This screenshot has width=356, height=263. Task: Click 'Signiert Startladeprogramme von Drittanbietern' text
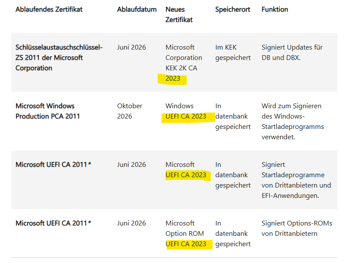pyautogui.click(x=296, y=180)
